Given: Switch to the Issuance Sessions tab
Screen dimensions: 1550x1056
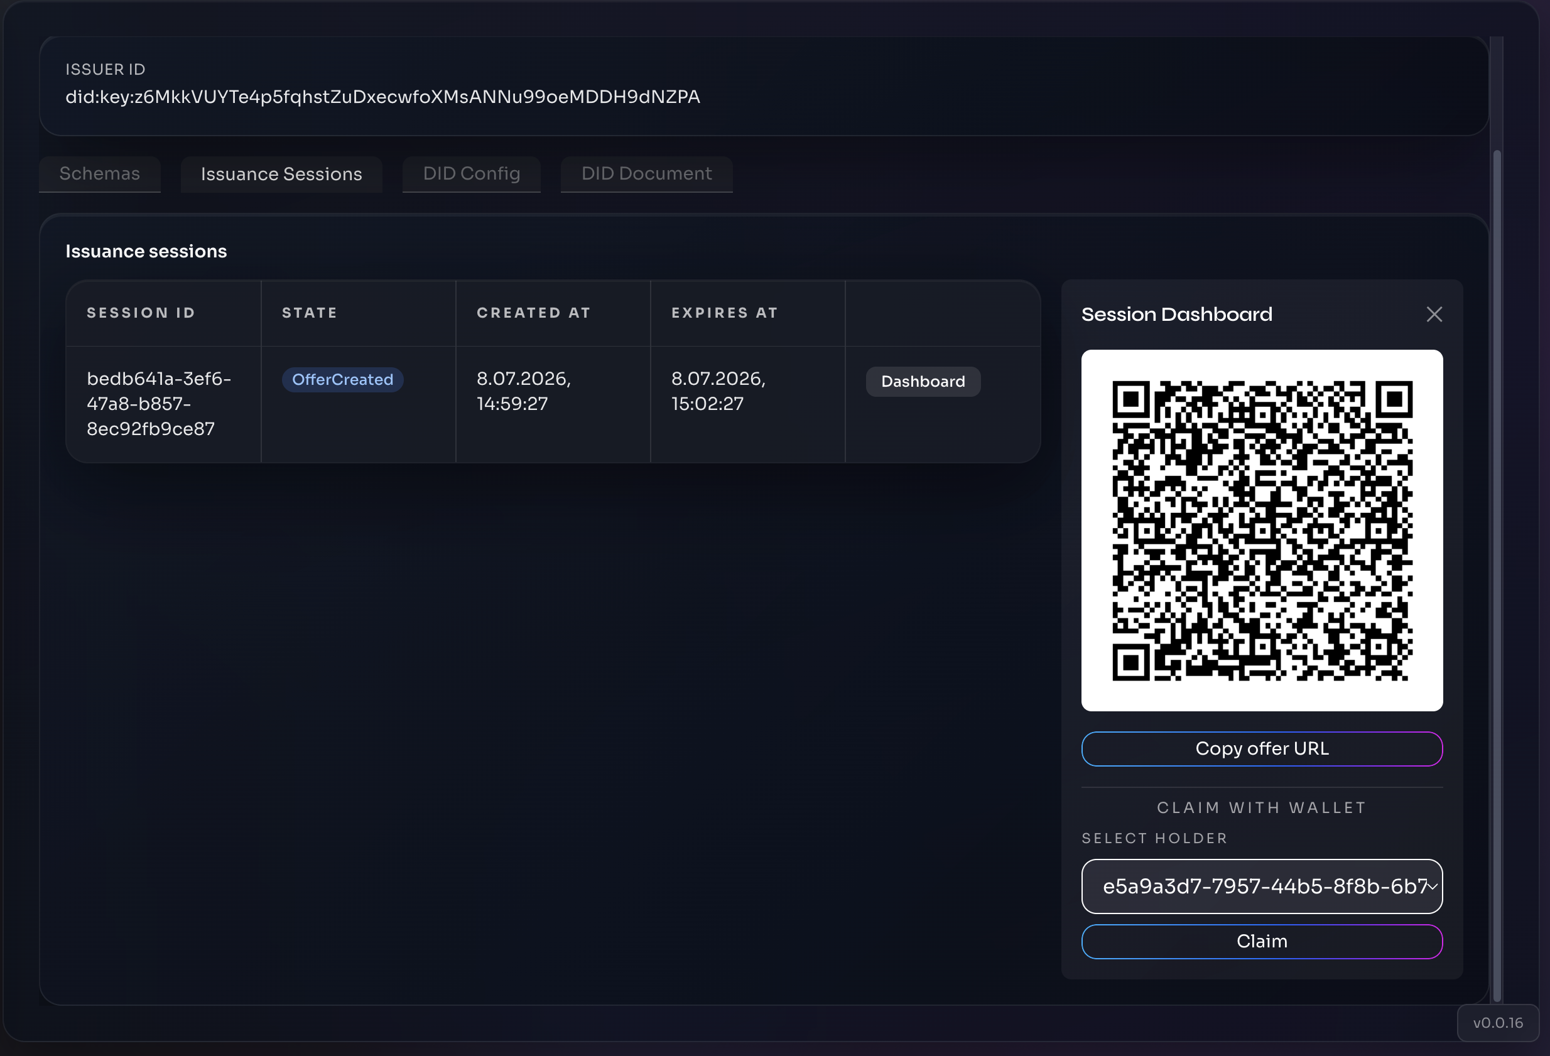Looking at the screenshot, I should pos(281,174).
